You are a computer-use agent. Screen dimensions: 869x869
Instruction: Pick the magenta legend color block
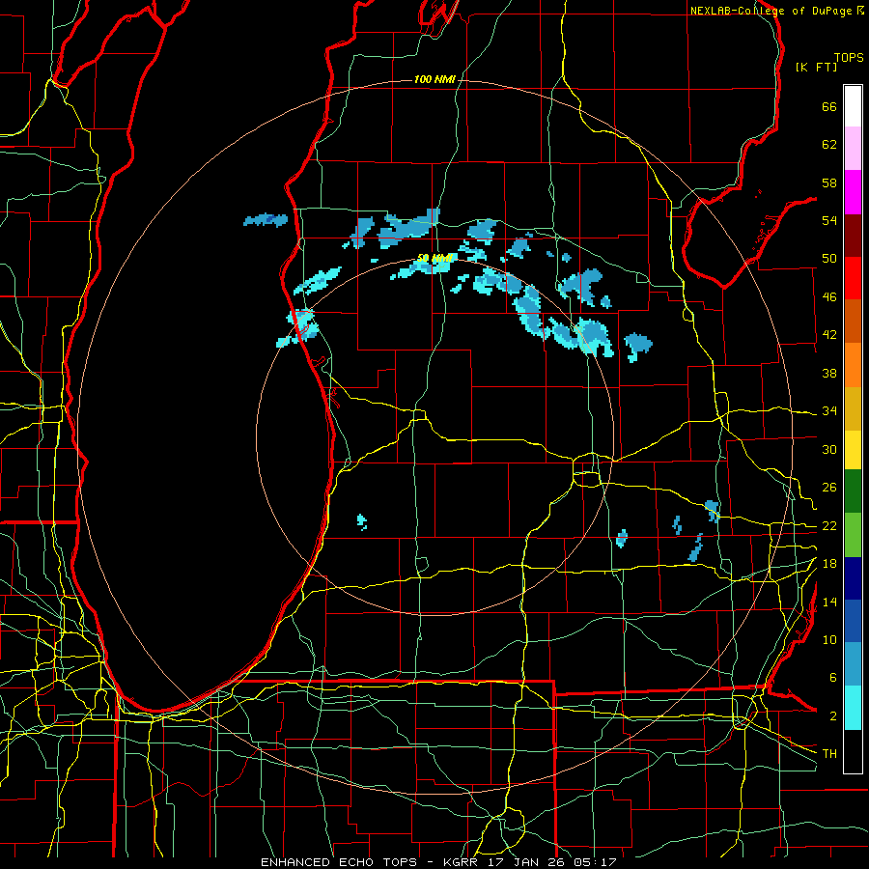[x=853, y=192]
